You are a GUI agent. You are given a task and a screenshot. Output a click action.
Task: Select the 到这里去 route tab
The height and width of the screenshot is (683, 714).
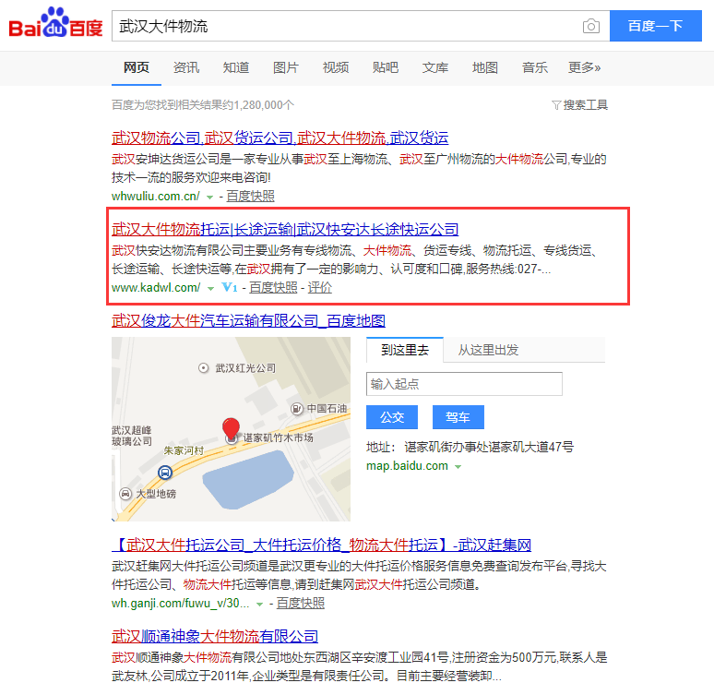pyautogui.click(x=405, y=350)
